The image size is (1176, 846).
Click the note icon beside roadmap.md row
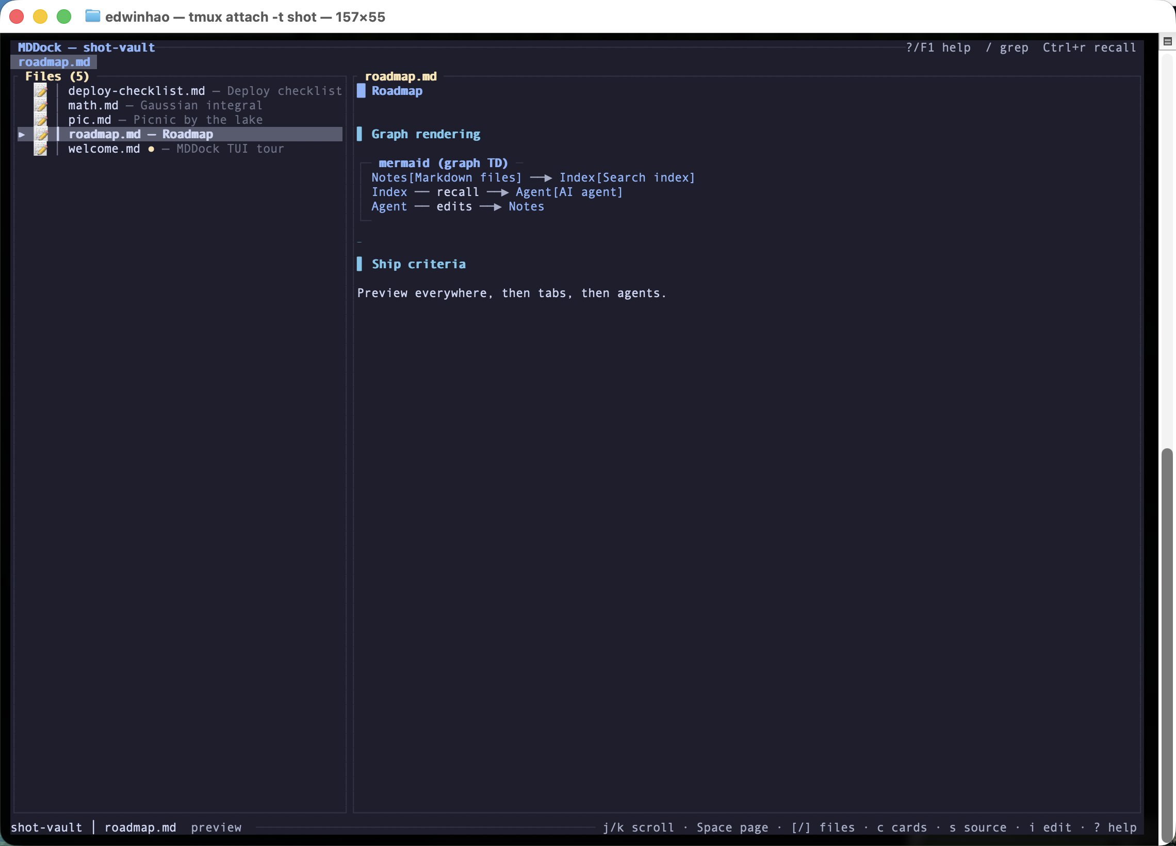point(40,134)
